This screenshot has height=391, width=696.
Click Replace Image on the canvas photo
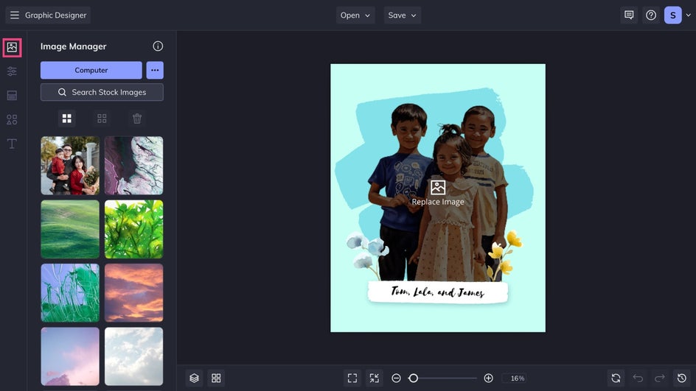click(438, 193)
